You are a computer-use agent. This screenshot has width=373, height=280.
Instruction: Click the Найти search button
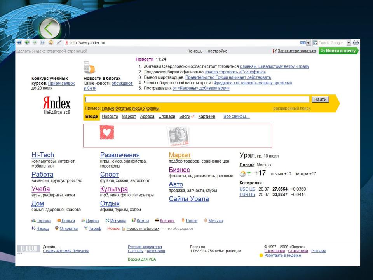pyautogui.click(x=320, y=99)
